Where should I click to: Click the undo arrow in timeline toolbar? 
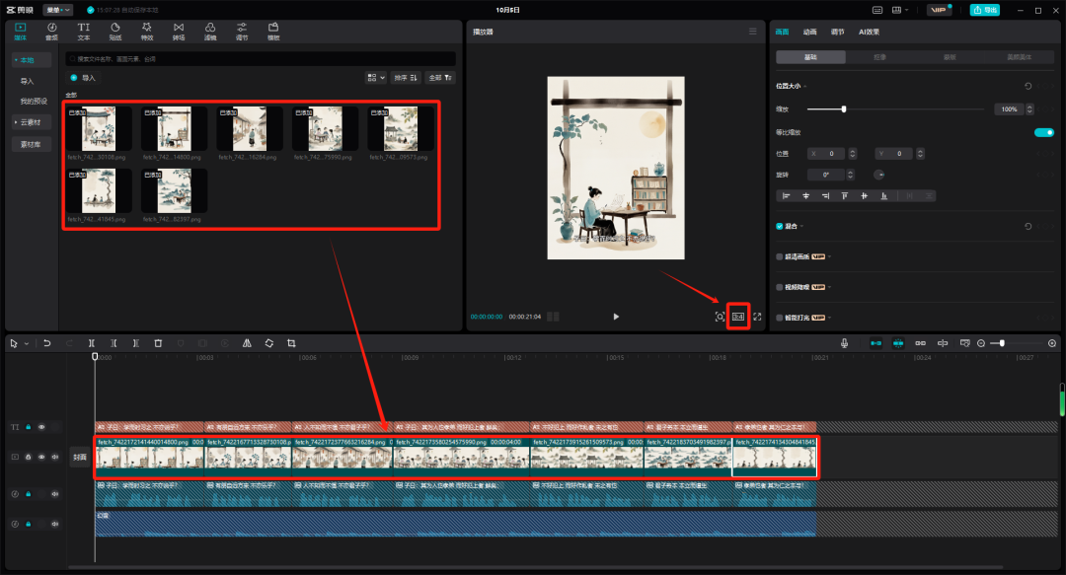[x=47, y=343]
